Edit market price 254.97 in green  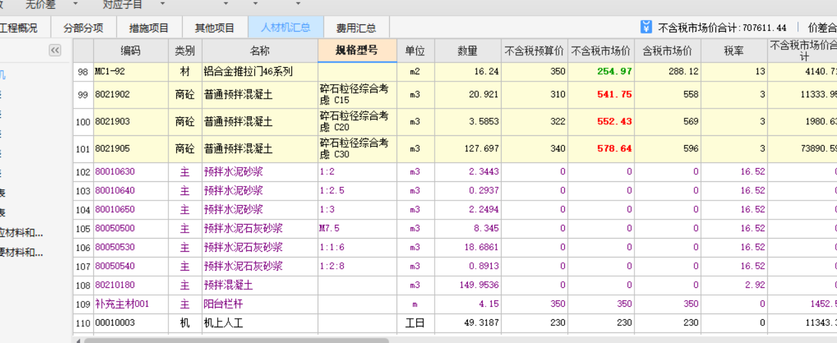point(601,72)
